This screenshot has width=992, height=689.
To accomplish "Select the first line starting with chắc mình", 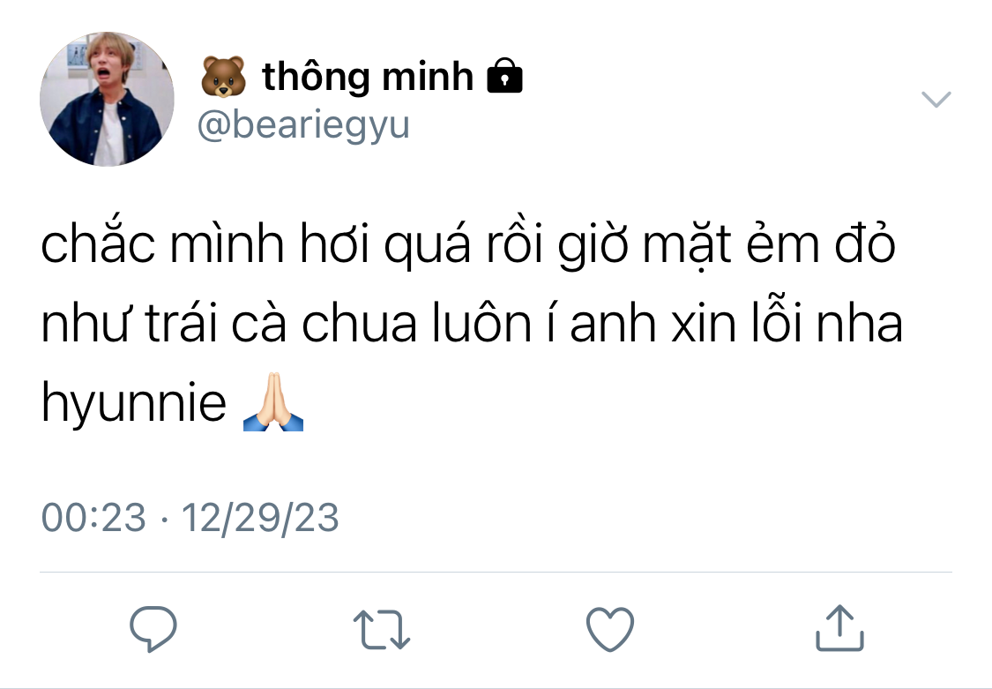I will 468,243.
